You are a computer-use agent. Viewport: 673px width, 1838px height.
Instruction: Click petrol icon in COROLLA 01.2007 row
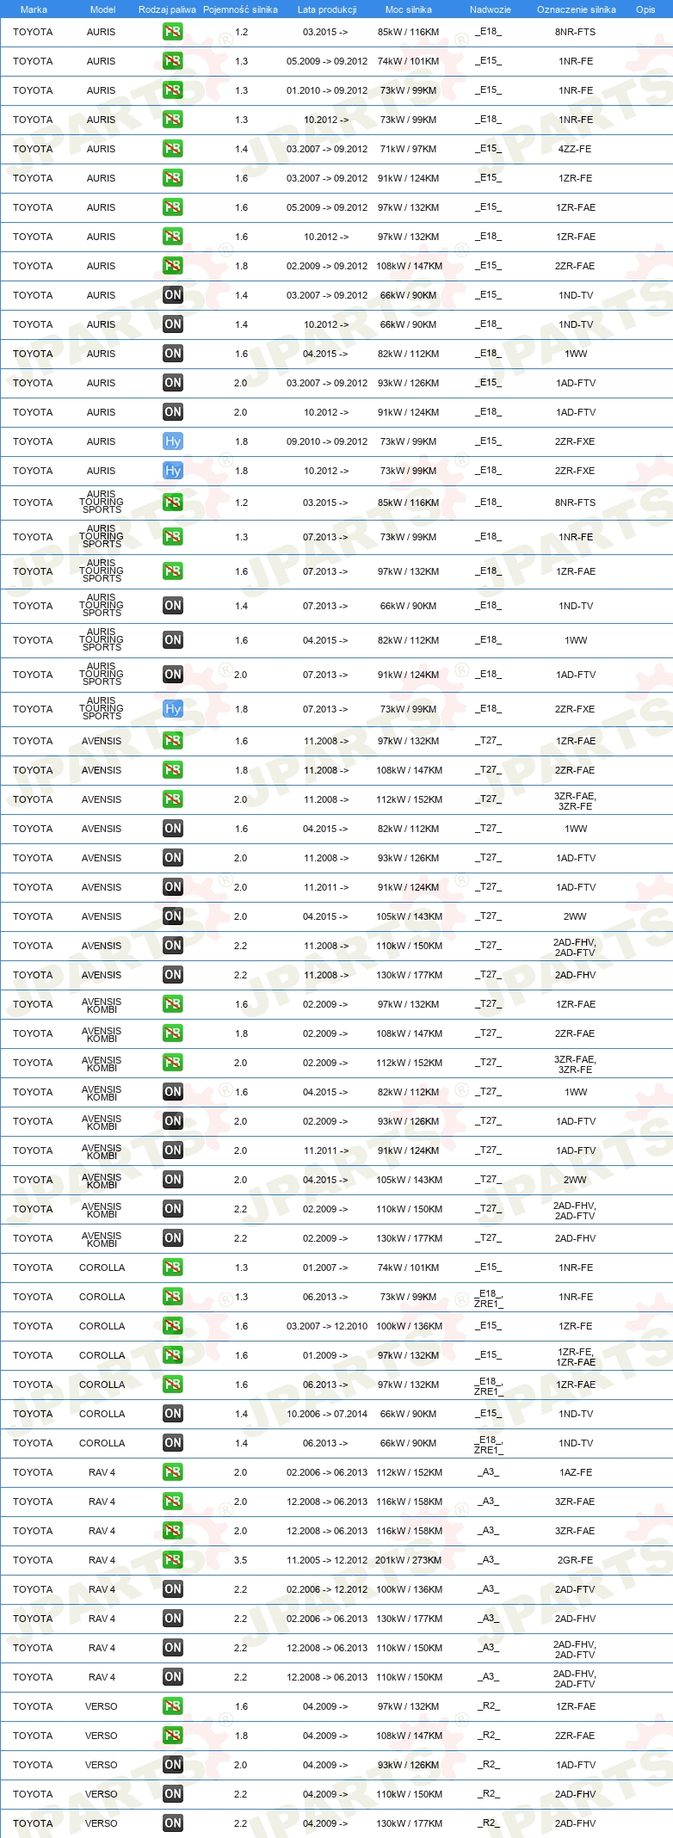172,1267
